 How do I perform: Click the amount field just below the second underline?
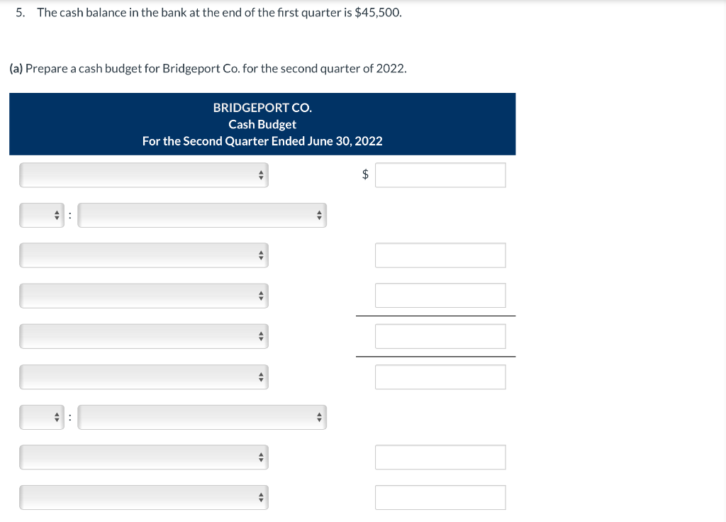440,377
